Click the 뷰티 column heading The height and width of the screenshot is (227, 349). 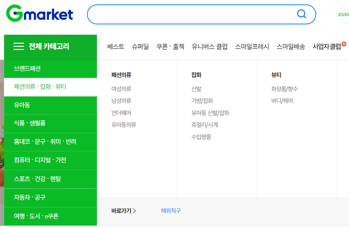(x=276, y=75)
